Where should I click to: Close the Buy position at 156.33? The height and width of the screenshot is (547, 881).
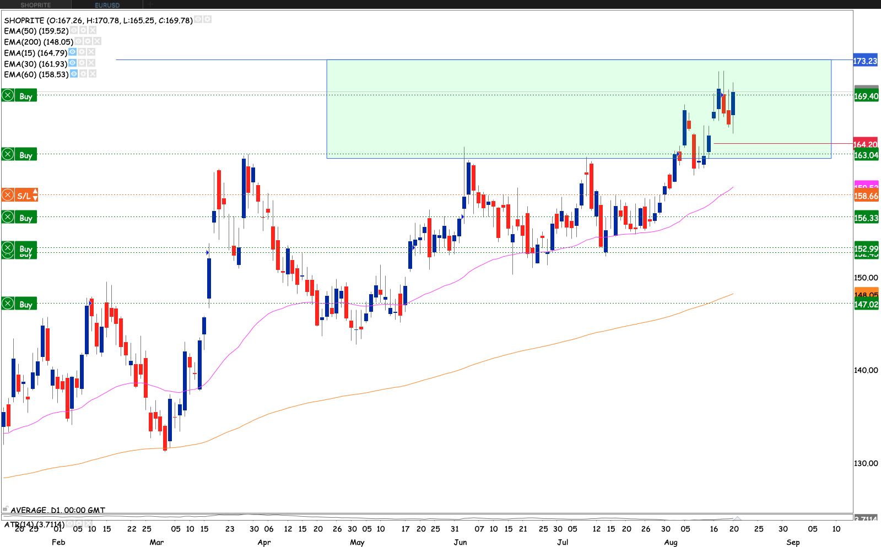[x=8, y=218]
